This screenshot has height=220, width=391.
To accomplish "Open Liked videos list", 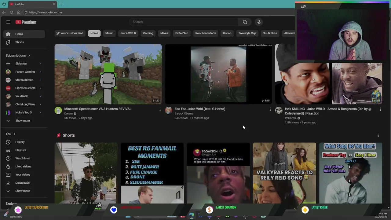I will click(24, 167).
